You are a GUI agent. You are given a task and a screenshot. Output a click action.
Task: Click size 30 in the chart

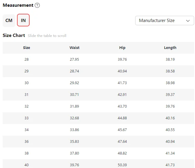[x=27, y=83]
